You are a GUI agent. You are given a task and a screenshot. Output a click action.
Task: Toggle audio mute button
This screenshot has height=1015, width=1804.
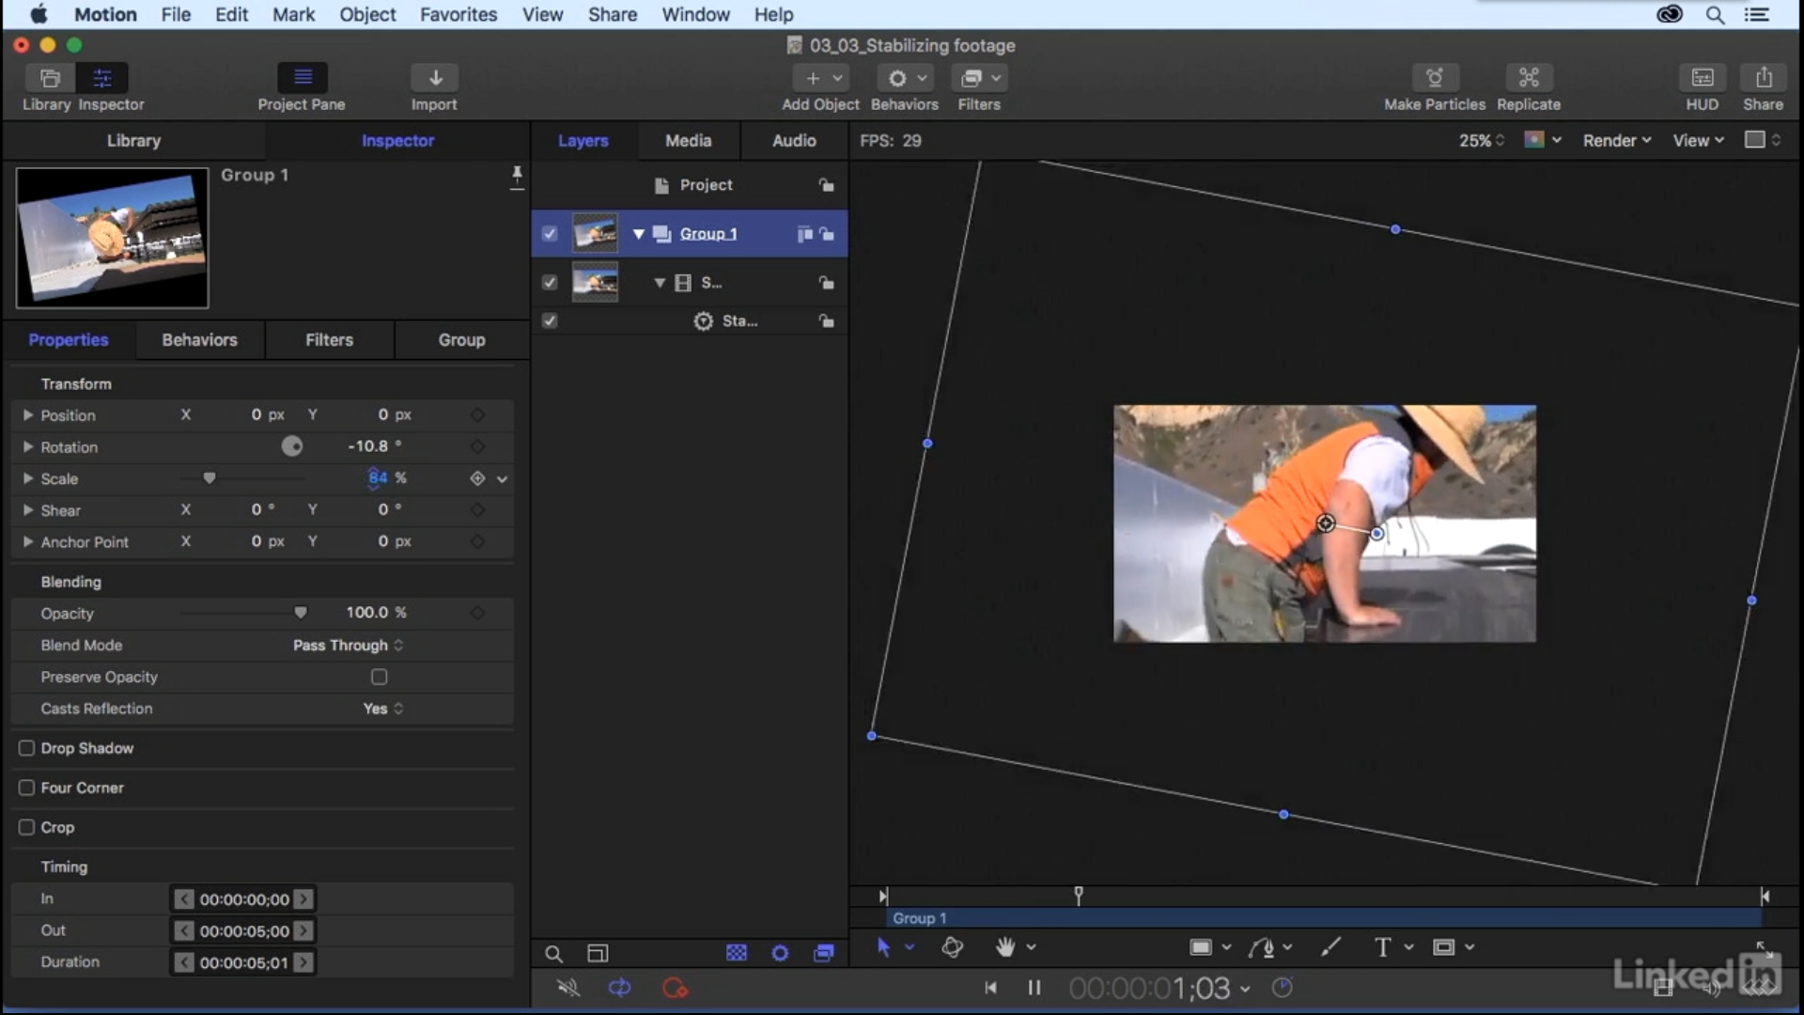(x=568, y=988)
